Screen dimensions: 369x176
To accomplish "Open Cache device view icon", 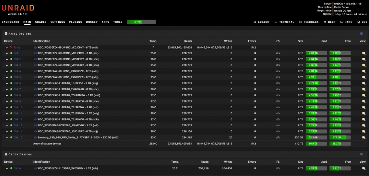I will [x=363, y=168].
